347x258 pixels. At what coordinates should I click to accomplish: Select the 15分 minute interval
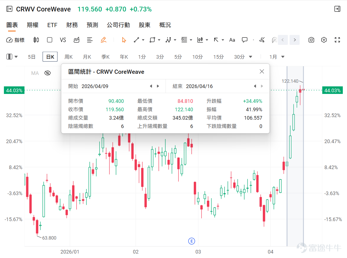(218, 57)
